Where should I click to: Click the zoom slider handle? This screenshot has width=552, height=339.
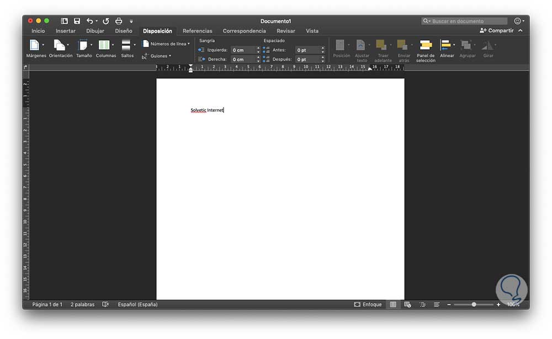coord(474,304)
